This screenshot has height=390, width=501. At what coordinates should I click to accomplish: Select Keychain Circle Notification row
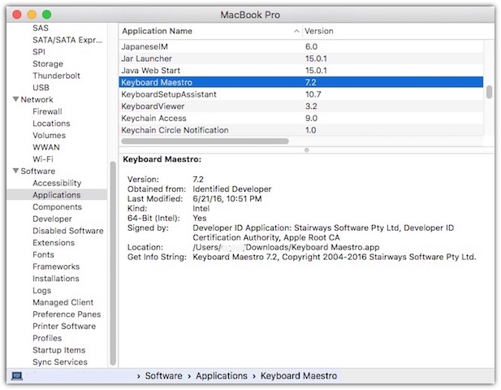click(x=301, y=130)
